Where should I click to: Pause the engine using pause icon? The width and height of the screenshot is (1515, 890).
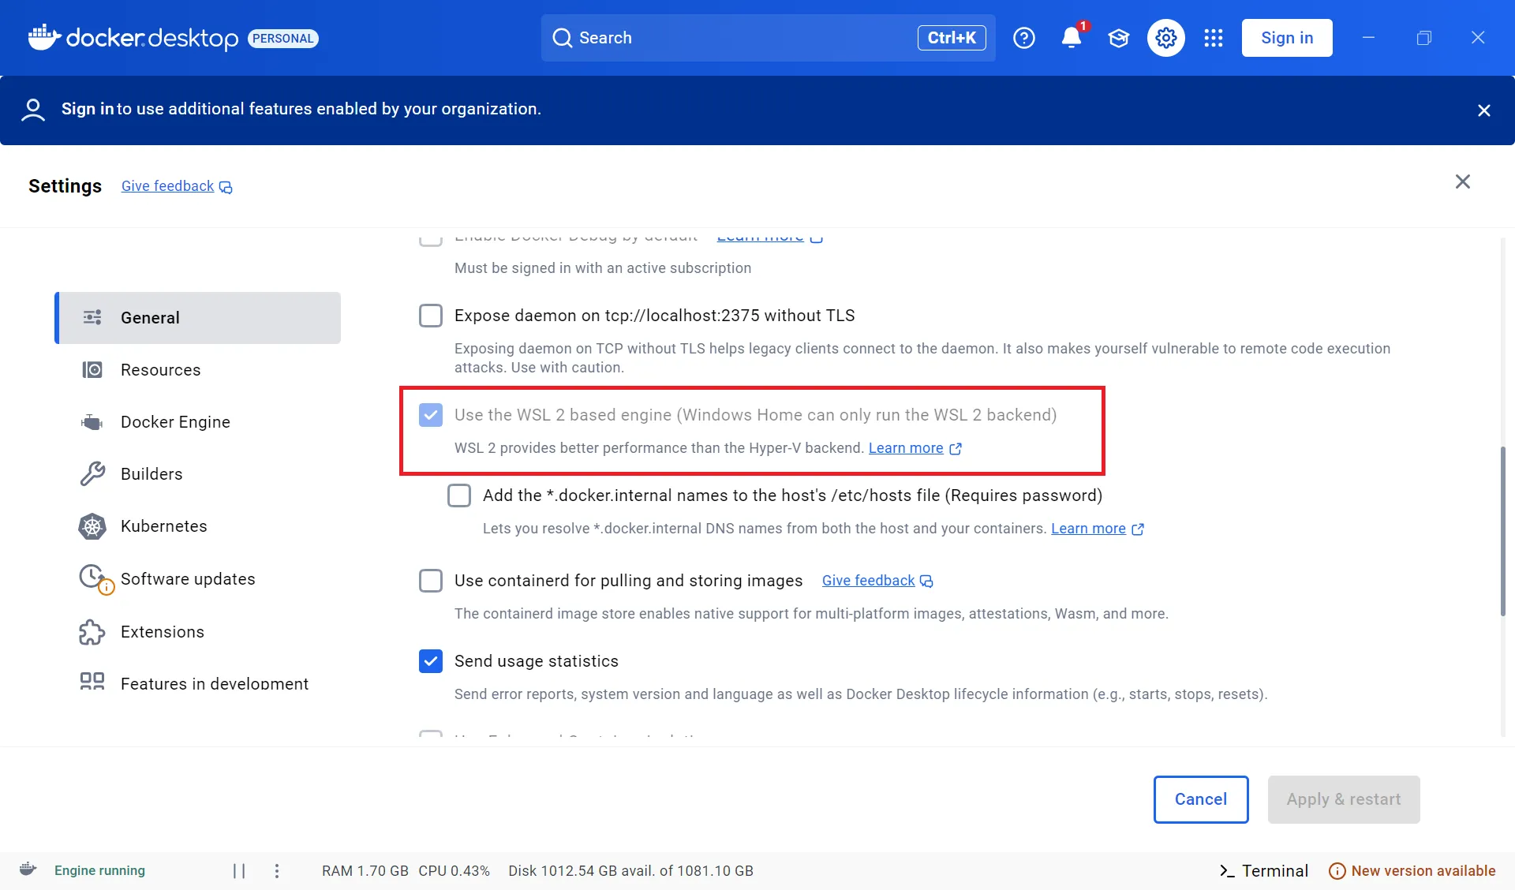tap(239, 870)
